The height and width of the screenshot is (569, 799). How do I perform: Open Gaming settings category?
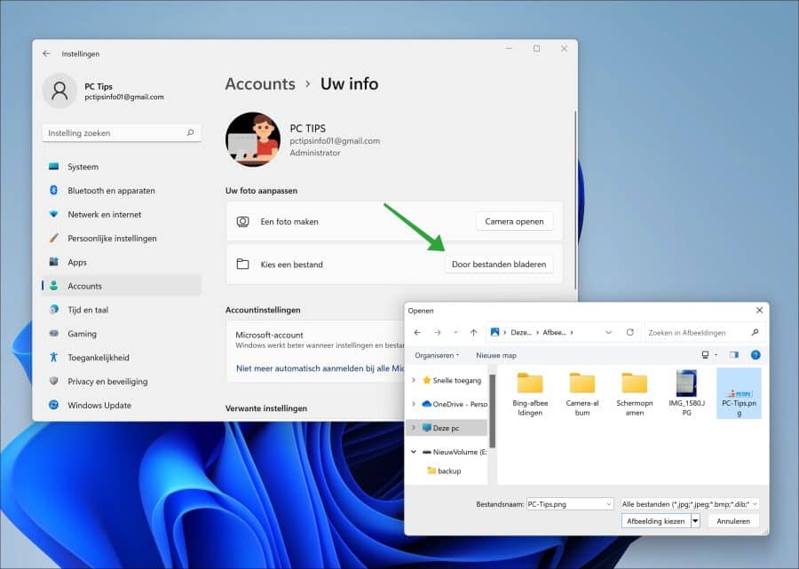tap(122, 334)
